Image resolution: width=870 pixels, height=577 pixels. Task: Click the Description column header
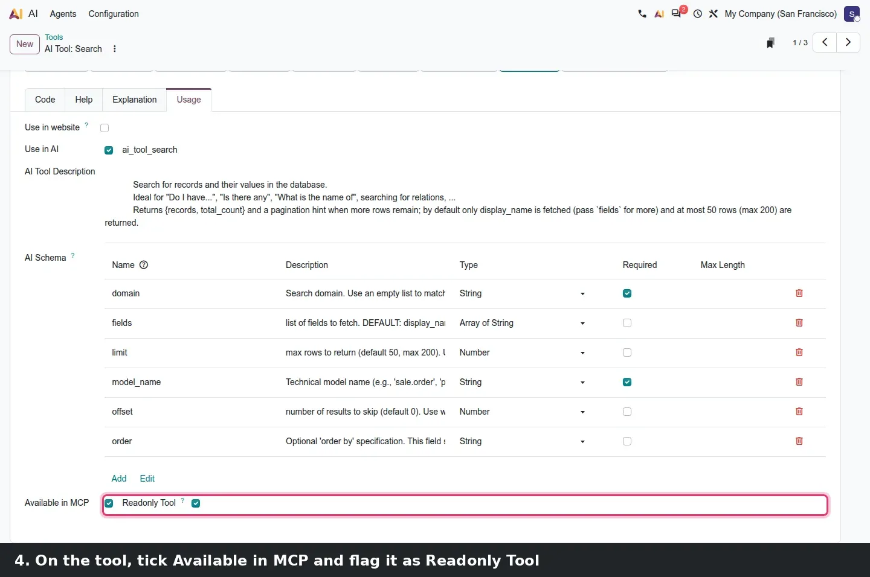(307, 265)
